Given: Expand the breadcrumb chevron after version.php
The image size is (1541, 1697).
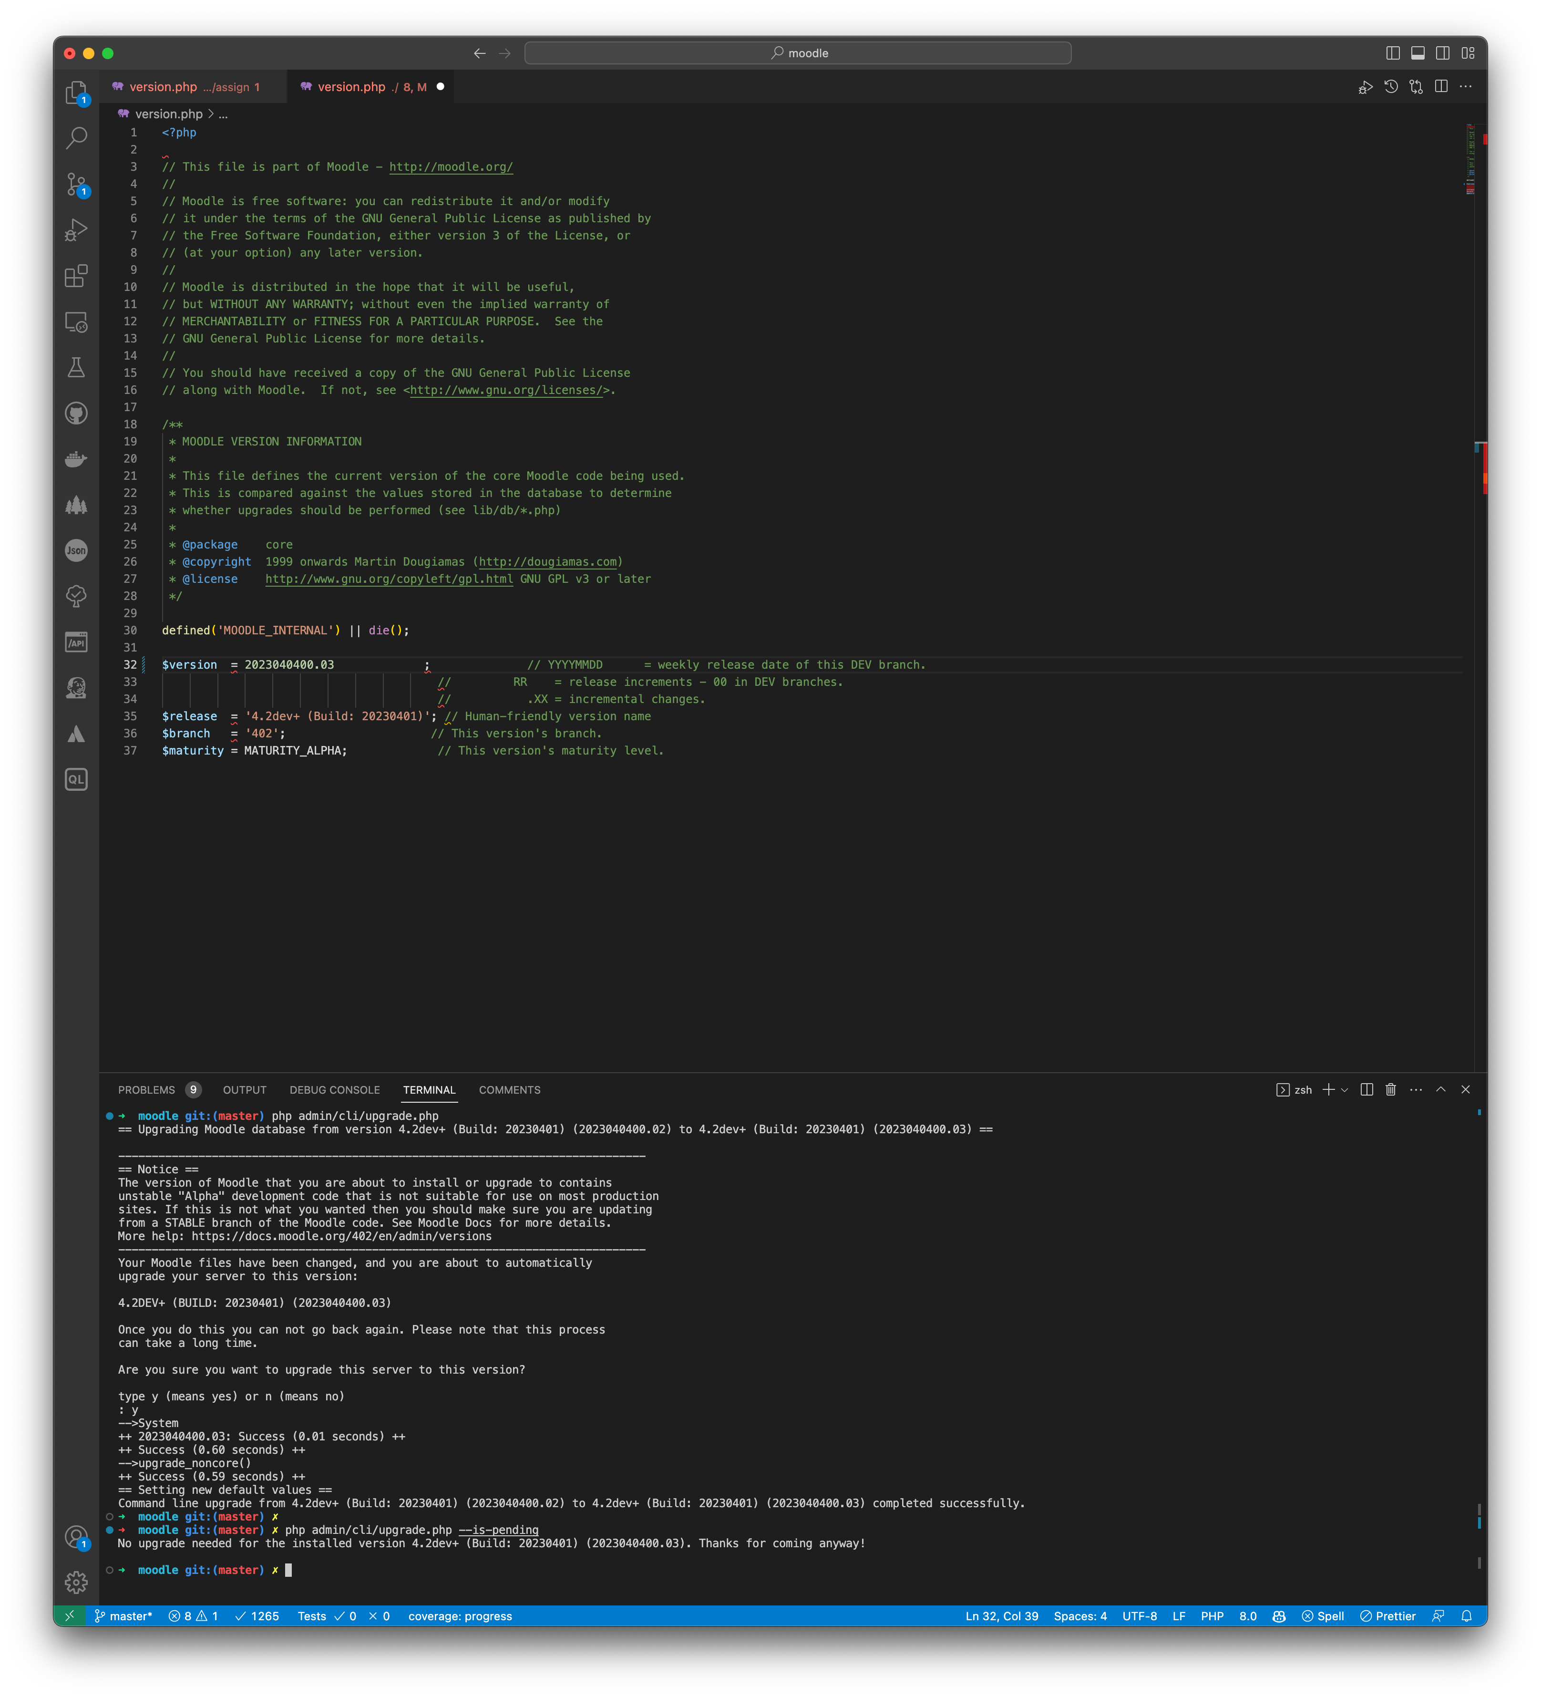Looking at the screenshot, I should tap(210, 114).
